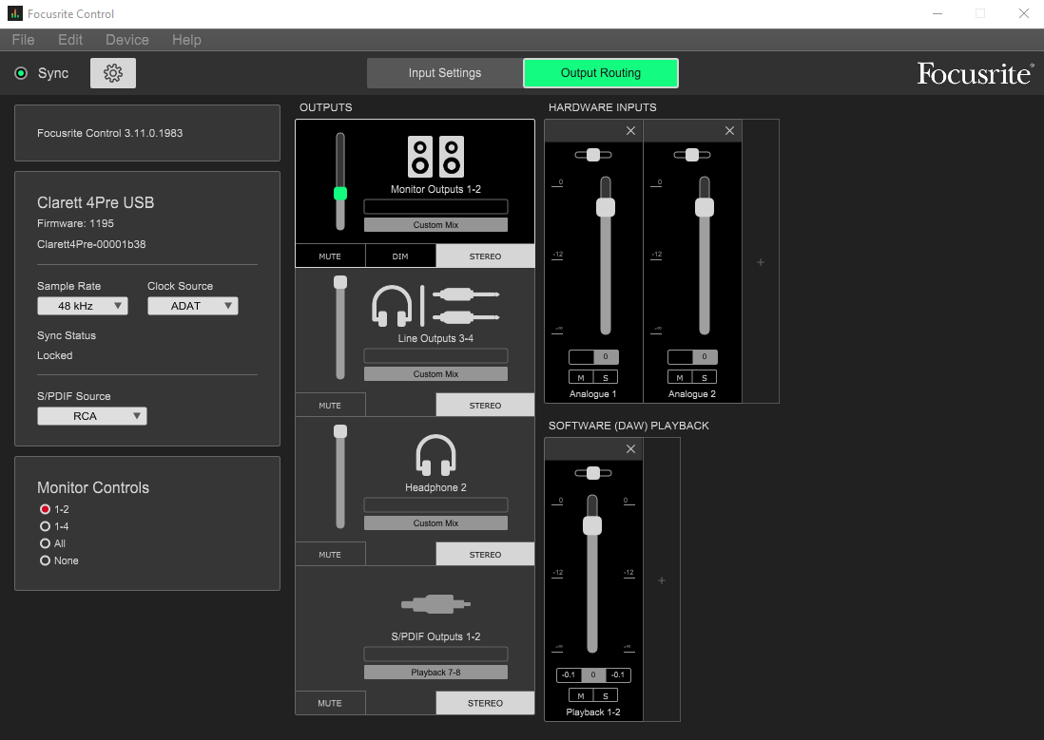Screen dimensions: 1044x740
Task: Add a software playback channel with plus
Action: 662,580
